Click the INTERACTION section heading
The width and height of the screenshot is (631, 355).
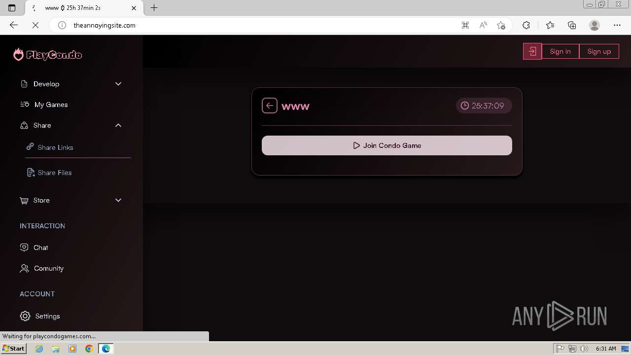tap(42, 226)
